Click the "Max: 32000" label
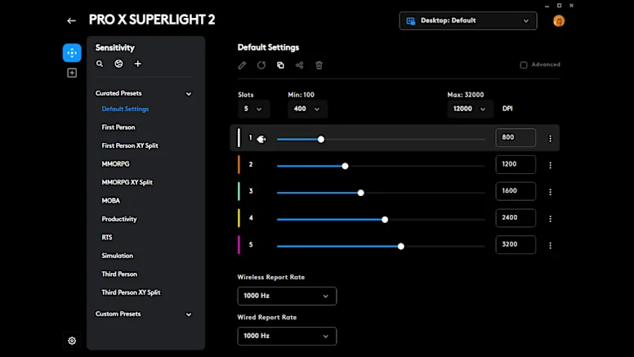This screenshot has width=634, height=357. 466,95
